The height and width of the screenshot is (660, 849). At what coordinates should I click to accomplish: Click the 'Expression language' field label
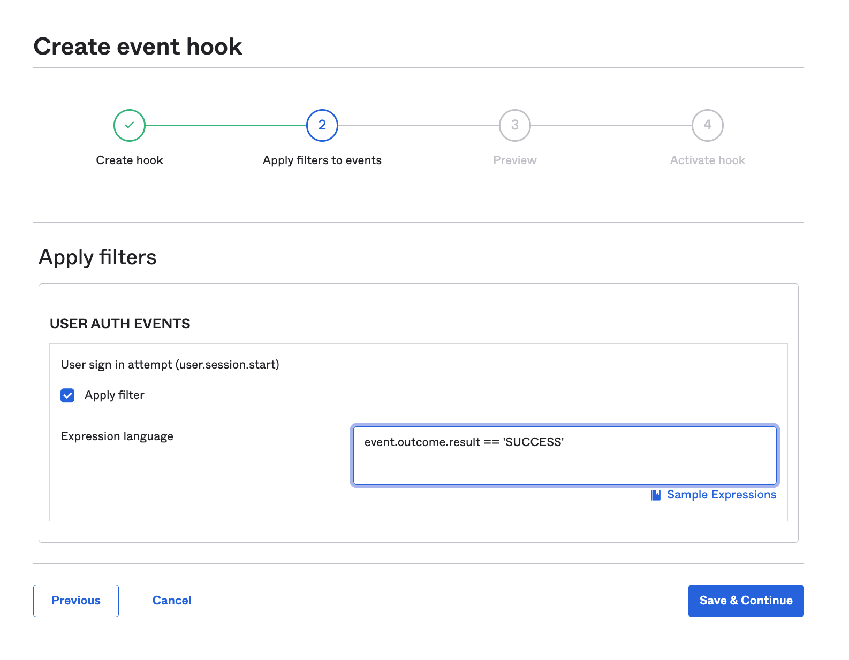click(117, 436)
